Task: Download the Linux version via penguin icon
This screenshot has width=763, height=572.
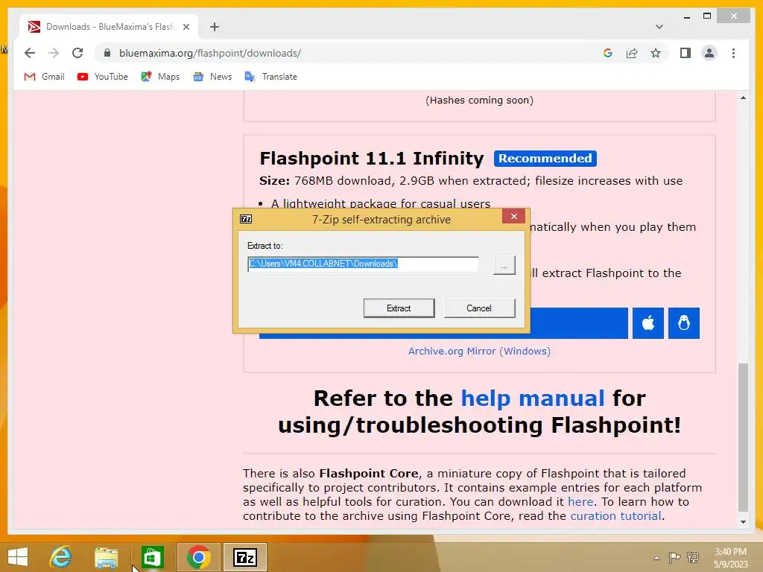Action: [x=684, y=323]
